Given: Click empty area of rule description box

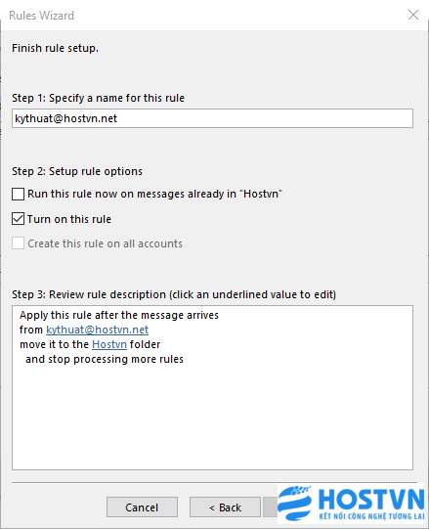Looking at the screenshot, I should click(x=212, y=419).
